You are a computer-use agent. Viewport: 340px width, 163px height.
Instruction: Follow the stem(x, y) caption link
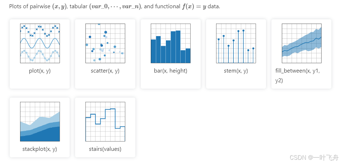pos(236,71)
